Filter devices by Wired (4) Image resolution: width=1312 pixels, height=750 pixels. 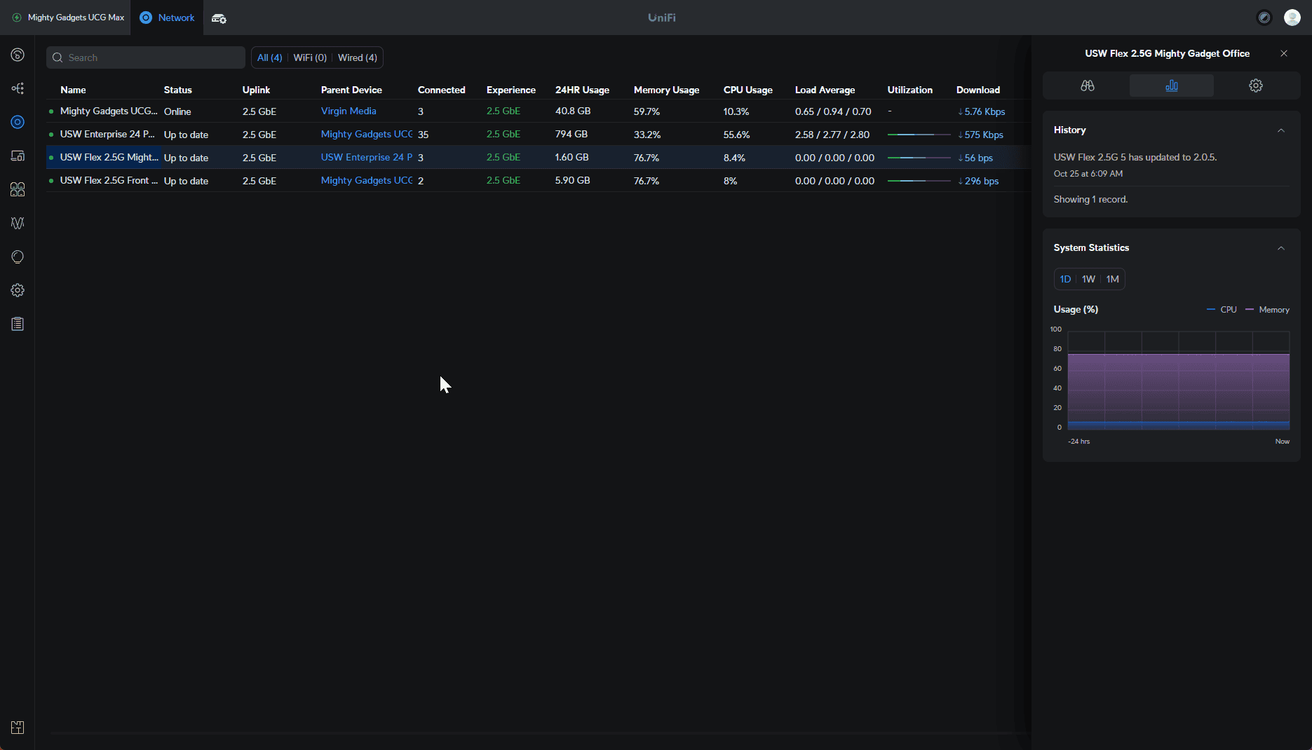coord(357,57)
